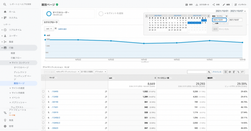Expand Events (イベント) section
Screen dimensions: 251x131
coord(10,98)
